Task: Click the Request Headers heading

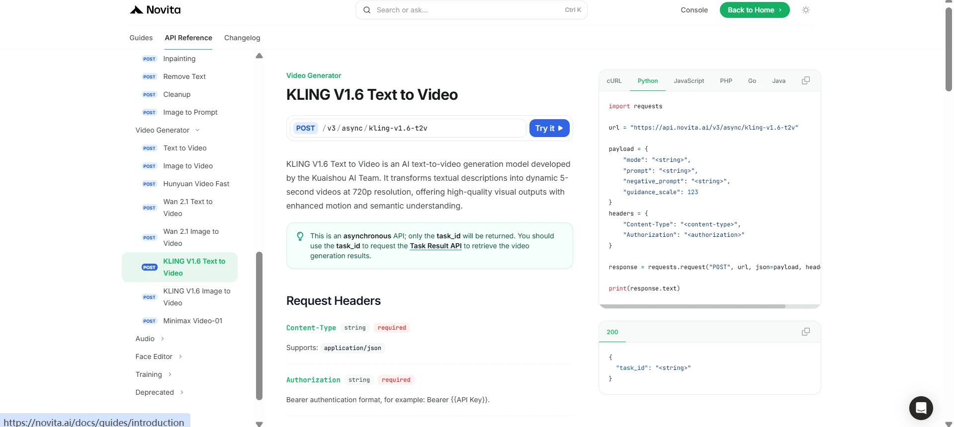Action: [334, 301]
